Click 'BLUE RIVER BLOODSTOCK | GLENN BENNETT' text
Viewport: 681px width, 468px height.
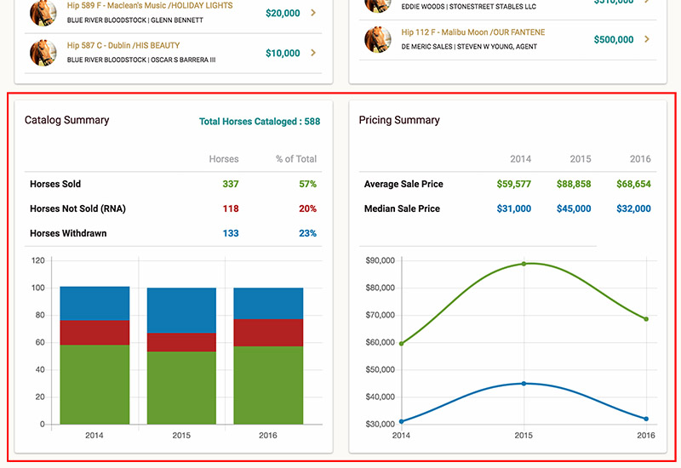135,20
